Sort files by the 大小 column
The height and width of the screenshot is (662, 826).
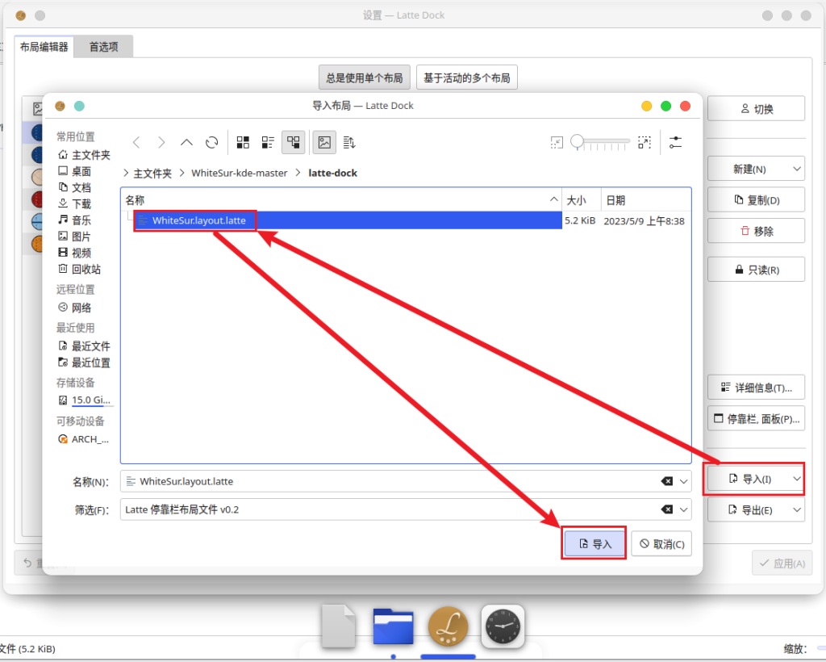click(582, 200)
